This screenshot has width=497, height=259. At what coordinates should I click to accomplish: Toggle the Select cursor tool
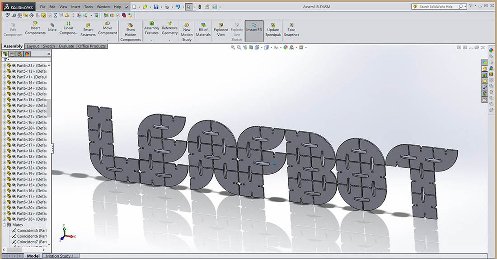pos(189,7)
